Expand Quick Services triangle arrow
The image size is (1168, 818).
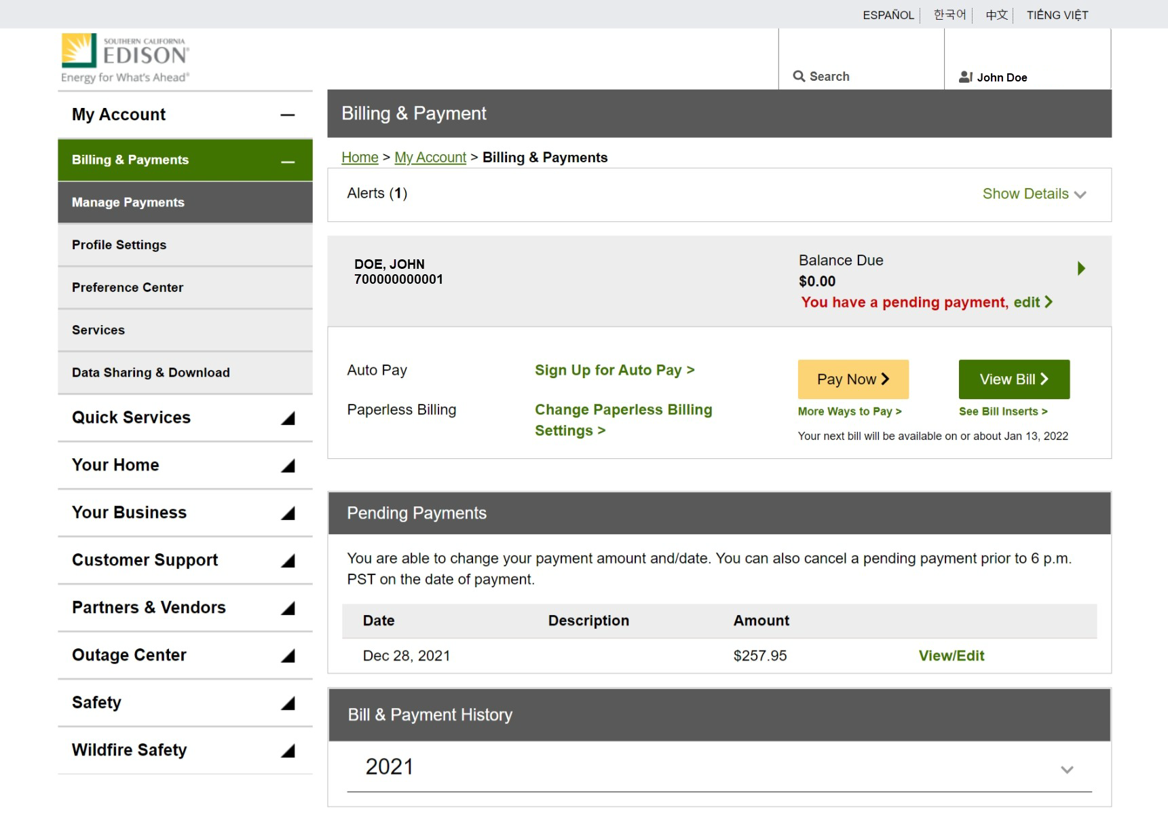(288, 418)
